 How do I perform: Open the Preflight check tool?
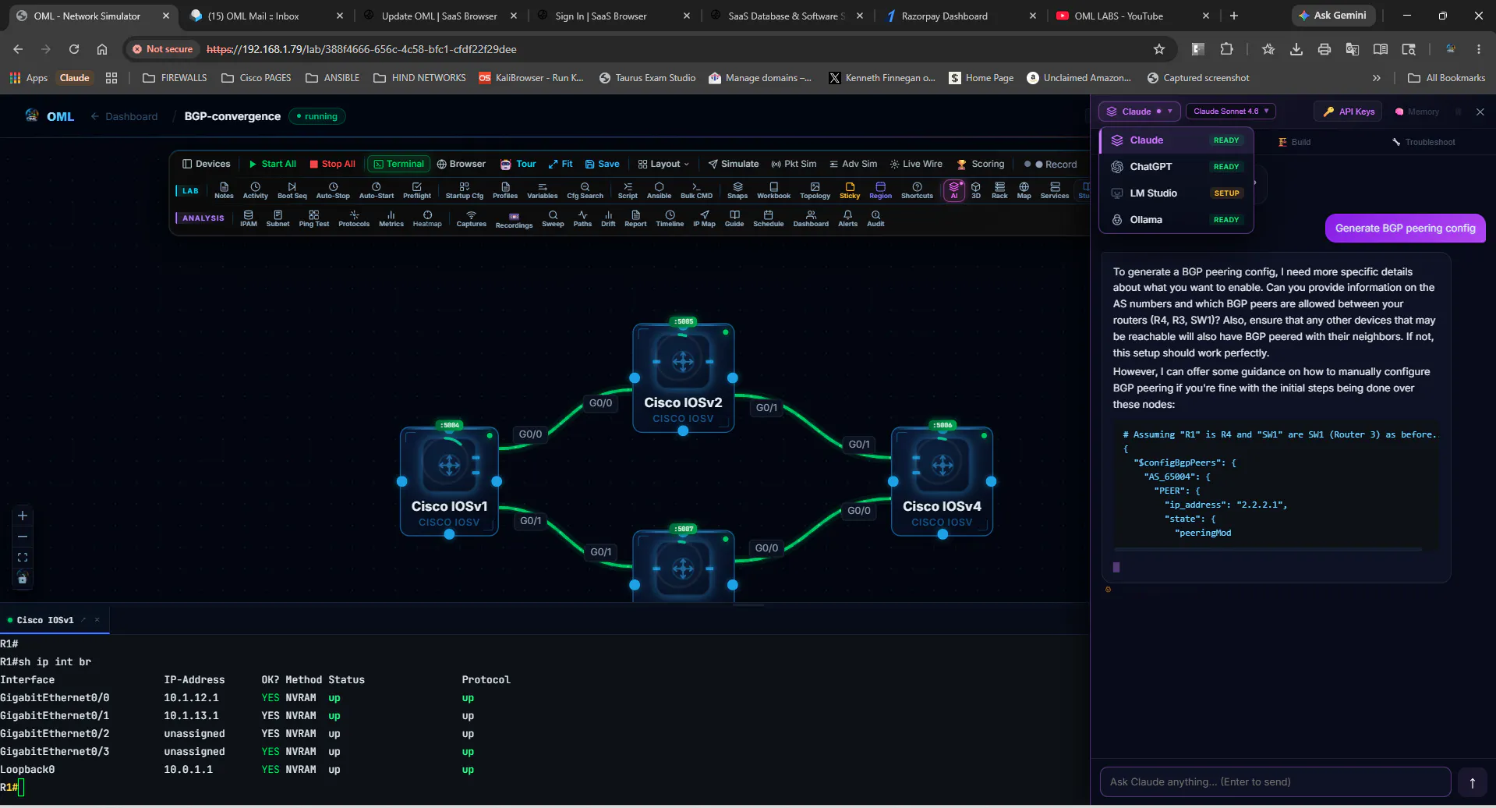(417, 190)
